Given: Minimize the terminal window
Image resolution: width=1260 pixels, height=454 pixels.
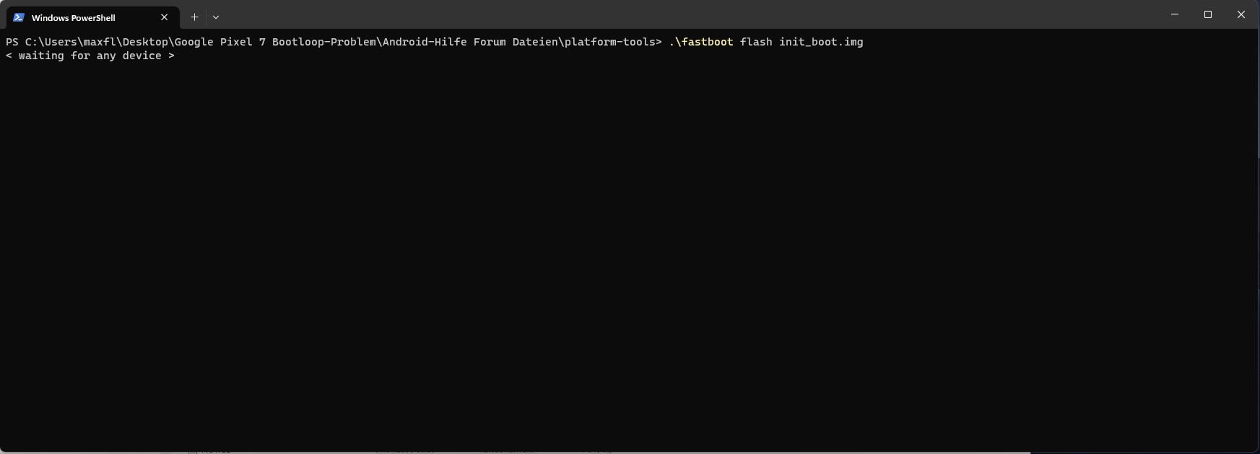Looking at the screenshot, I should click(1175, 14).
